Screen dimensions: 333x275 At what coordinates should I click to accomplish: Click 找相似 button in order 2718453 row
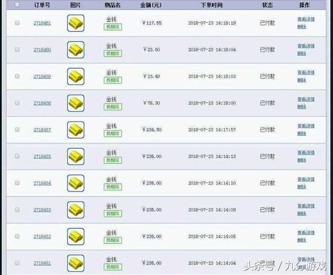tap(113, 214)
